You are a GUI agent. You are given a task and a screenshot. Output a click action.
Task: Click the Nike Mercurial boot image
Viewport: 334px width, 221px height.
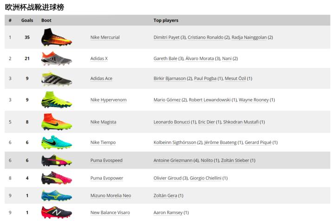coord(56,37)
